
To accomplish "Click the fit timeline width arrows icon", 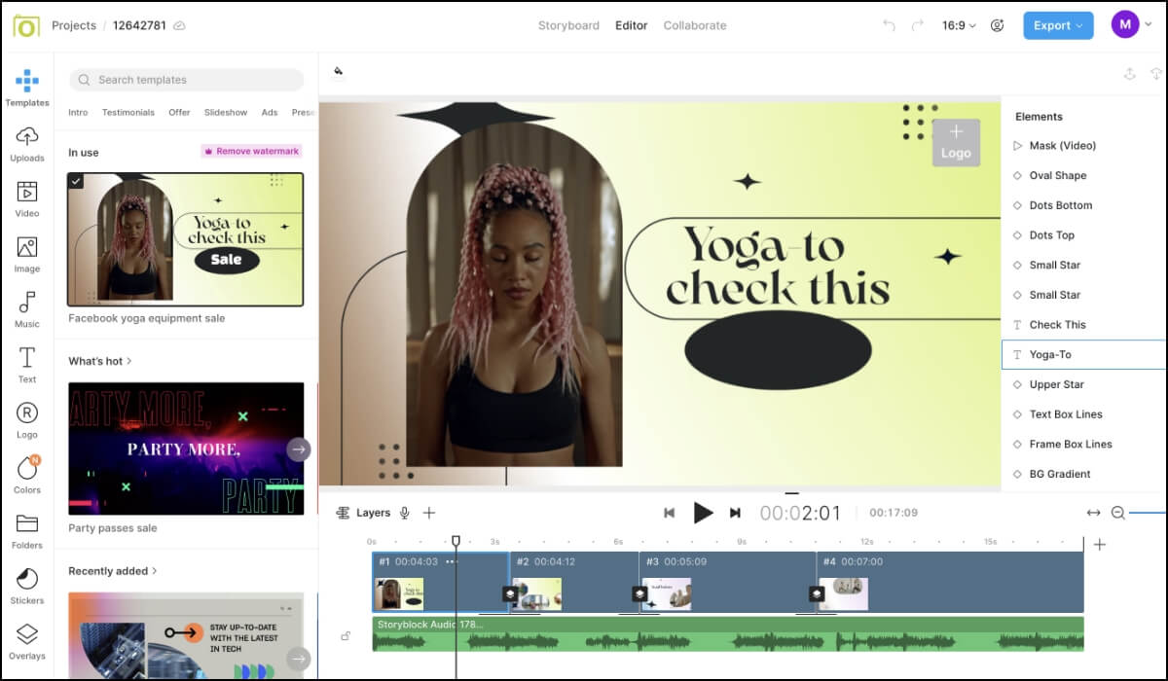I will tap(1093, 513).
